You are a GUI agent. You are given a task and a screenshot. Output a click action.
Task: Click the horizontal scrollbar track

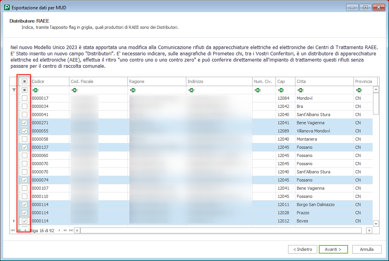tap(221, 231)
